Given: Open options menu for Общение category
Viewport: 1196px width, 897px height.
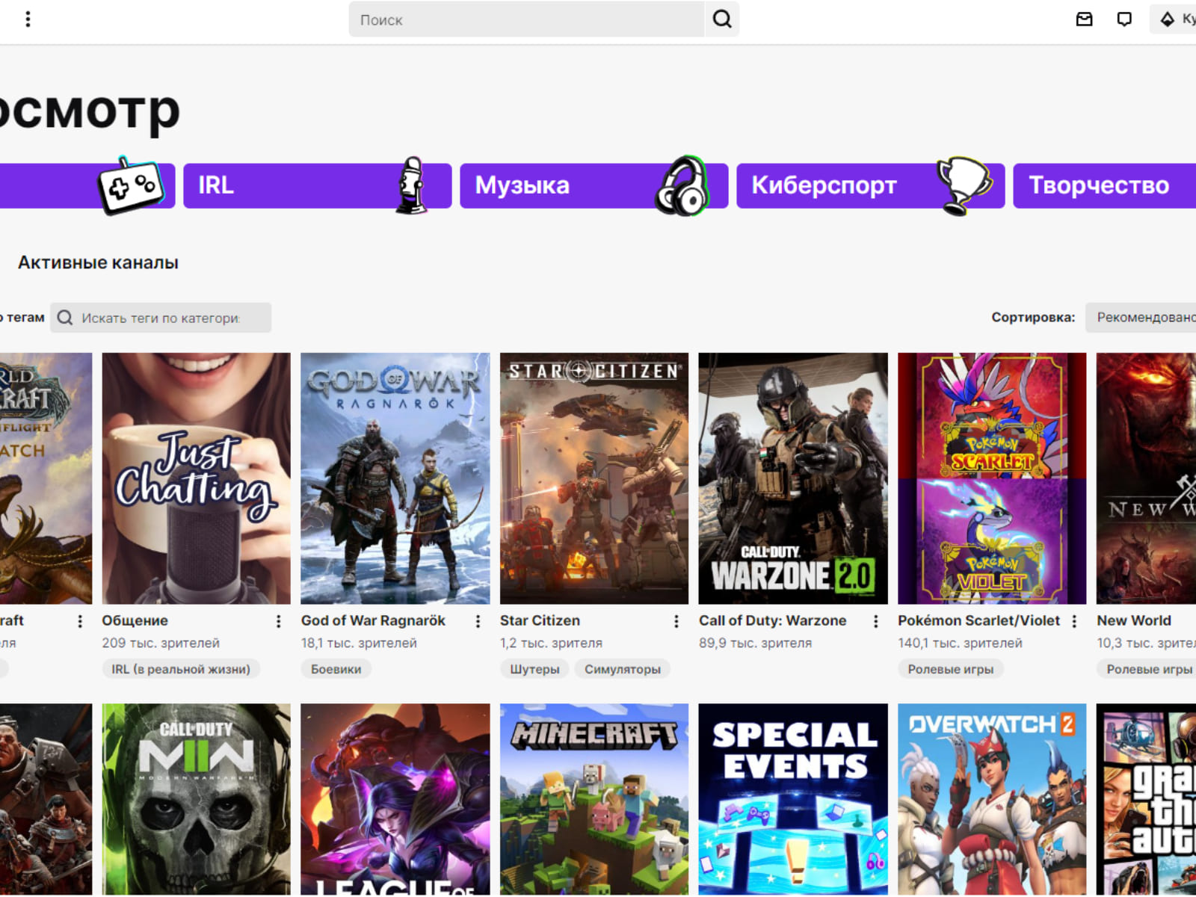Looking at the screenshot, I should (x=278, y=621).
